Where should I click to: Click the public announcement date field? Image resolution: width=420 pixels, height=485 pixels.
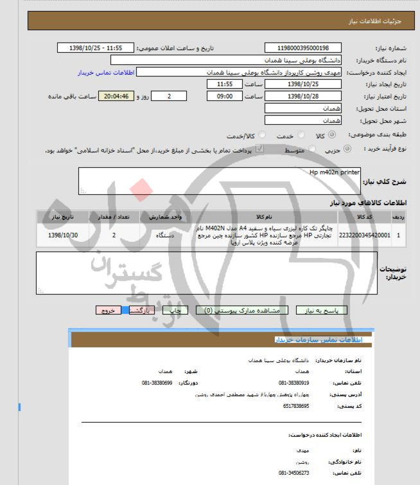pyautogui.click(x=96, y=48)
